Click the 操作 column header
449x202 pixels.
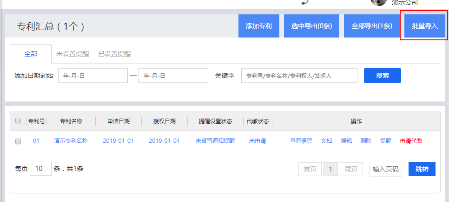pos(356,121)
